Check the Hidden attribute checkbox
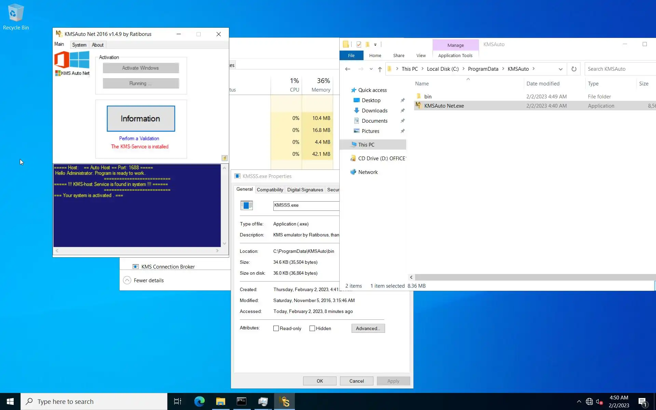 [x=312, y=328]
